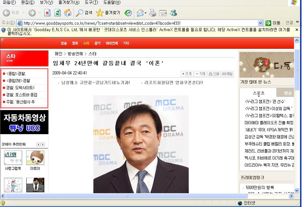
Task: Open Favorites (즐겨찾기) star icon
Action: click(108, 13)
